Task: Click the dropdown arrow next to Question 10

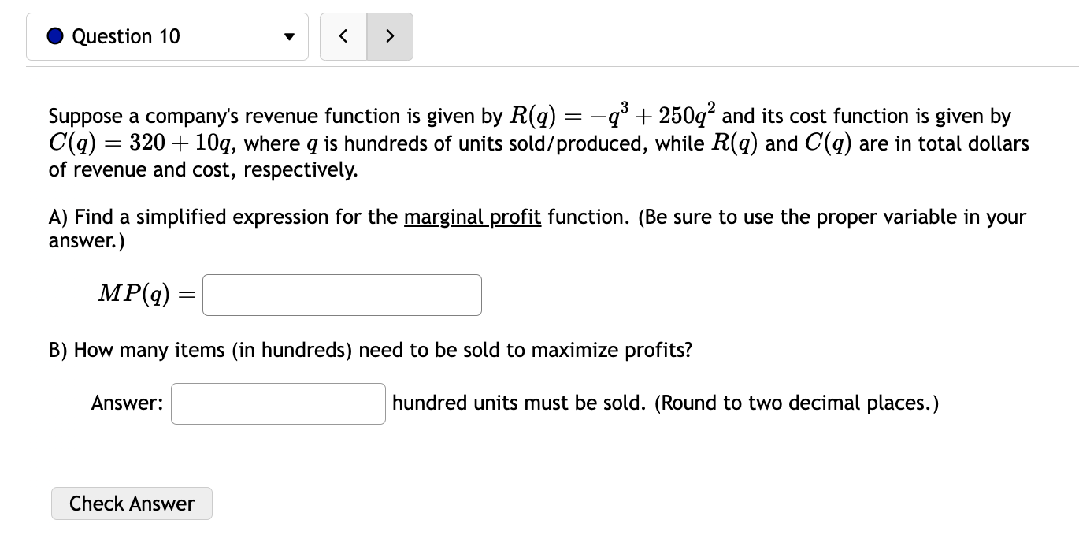Action: 289,36
